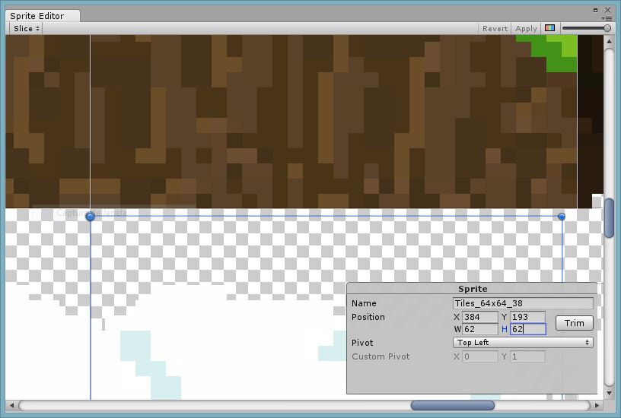Click the horizontal scrollbar left arrow
Screen dimensions: 621x418
(11, 405)
